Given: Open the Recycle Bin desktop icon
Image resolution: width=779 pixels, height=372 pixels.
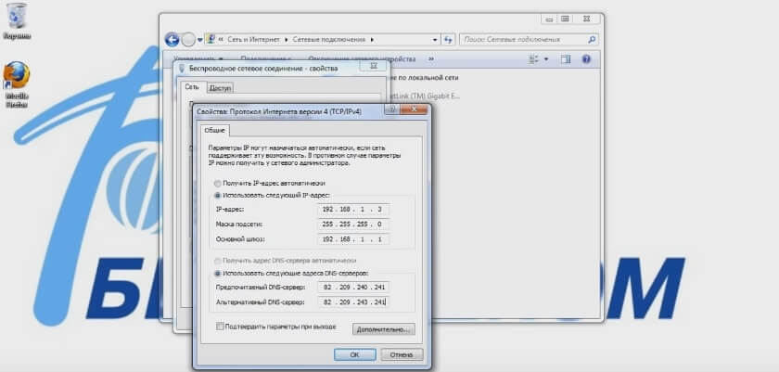Looking at the screenshot, I should [x=17, y=20].
